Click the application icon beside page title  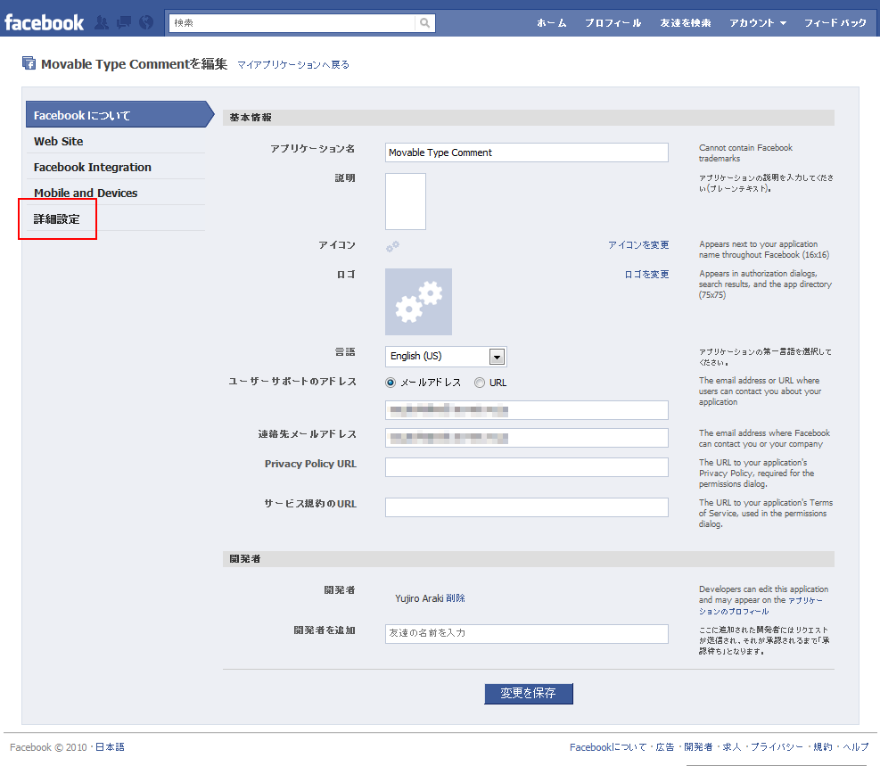[29, 62]
